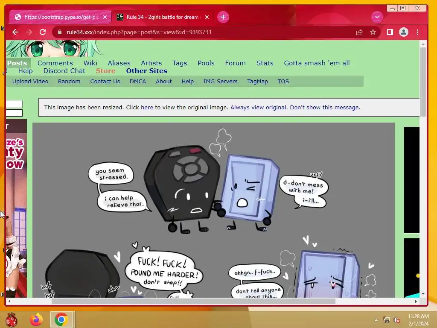
Task: Click the scroll-up arrow of the vertical scrollbar
Action: [x=423, y=44]
